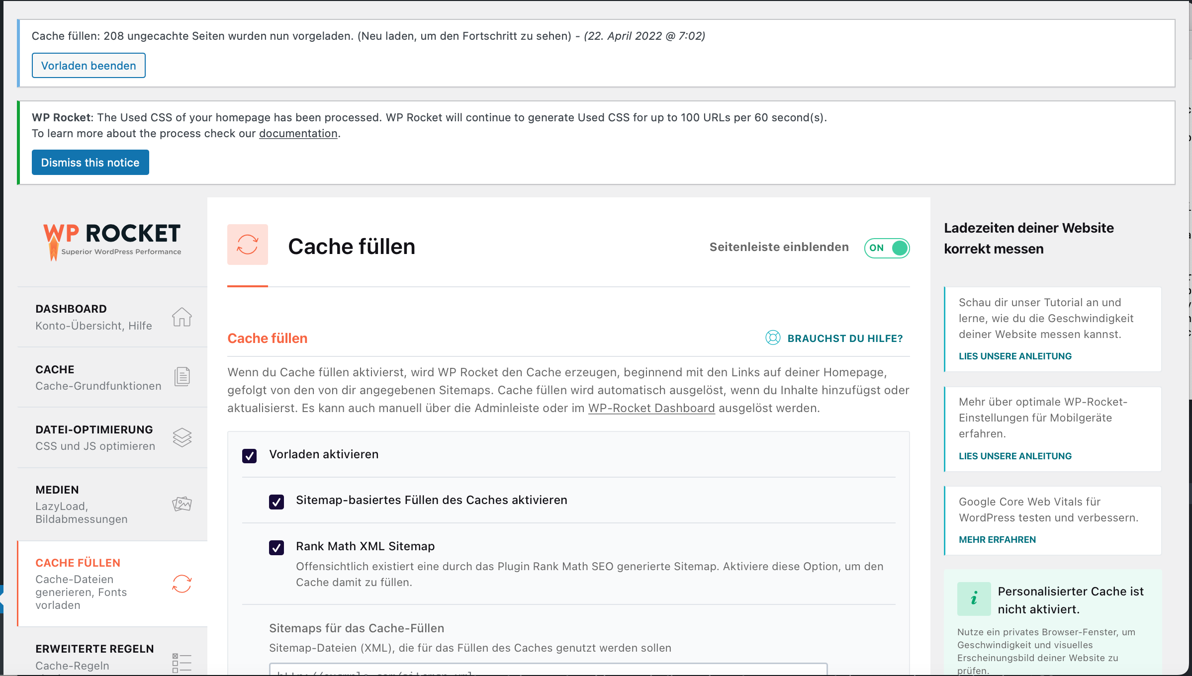This screenshot has width=1192, height=676.
Task: Click the Cache document icon in sidebar
Action: coord(182,377)
